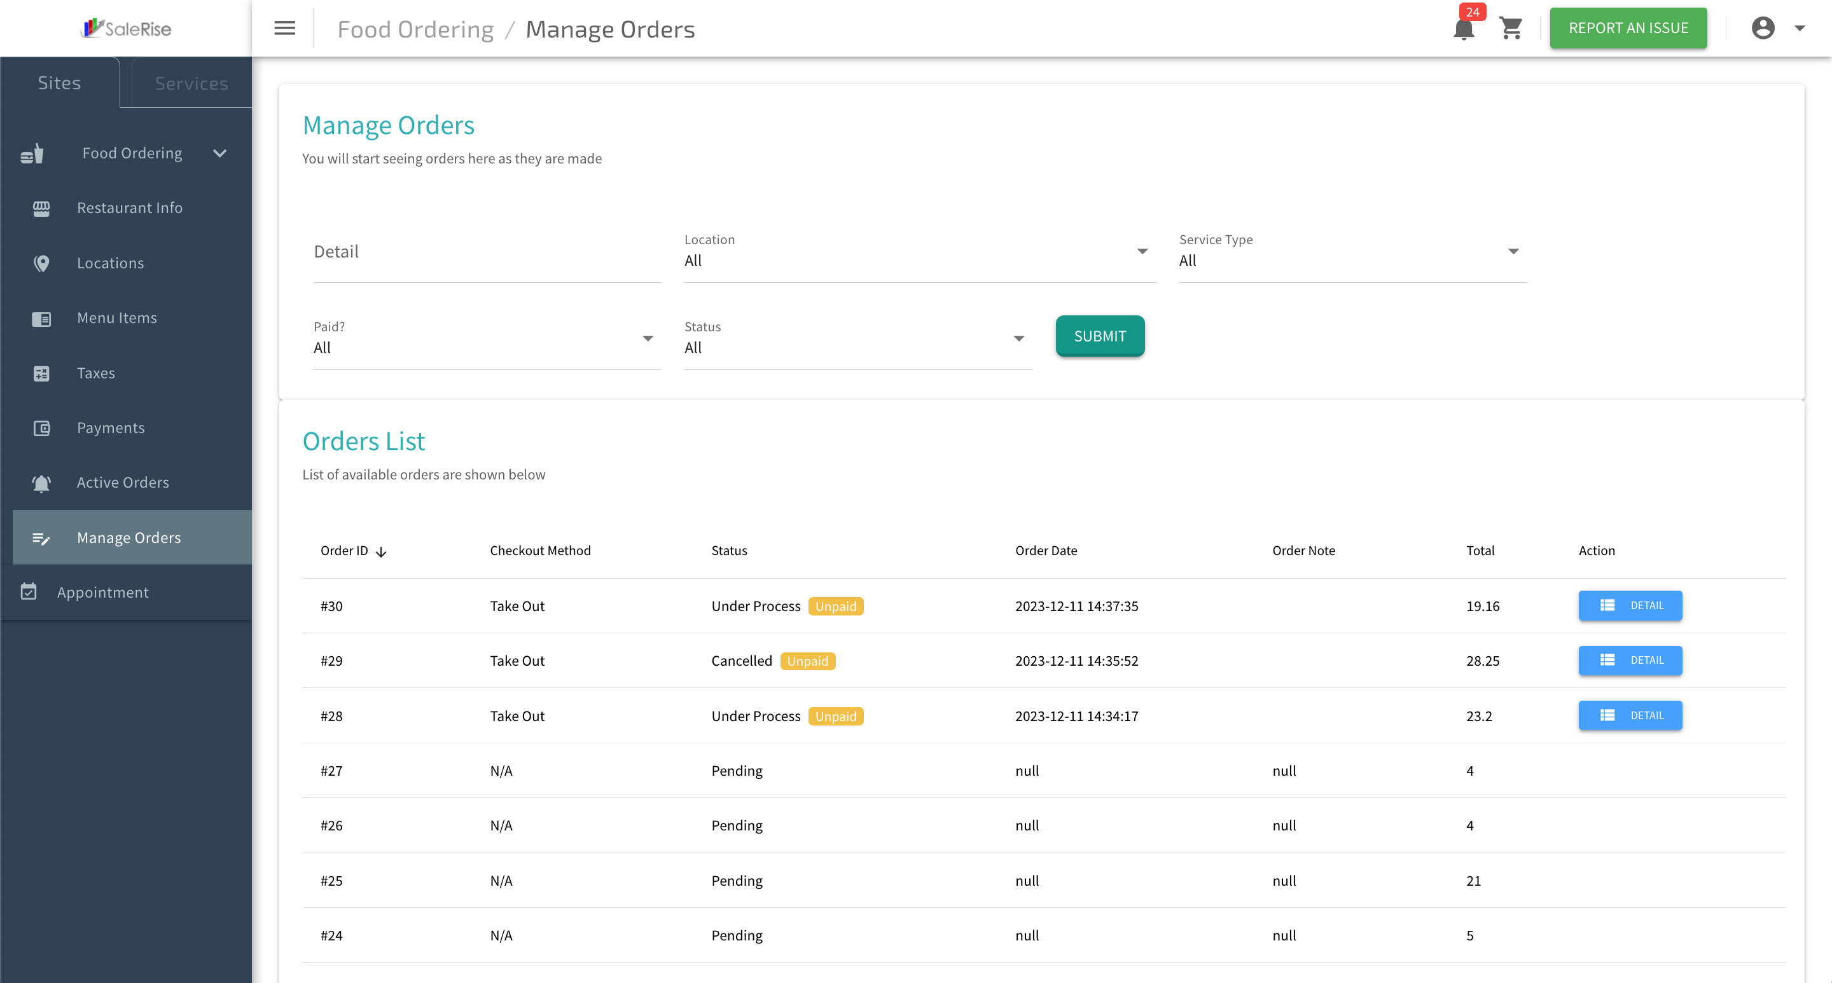Open the hamburger menu icon

point(284,29)
